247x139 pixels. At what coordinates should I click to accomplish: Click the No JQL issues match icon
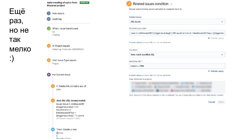53,101
